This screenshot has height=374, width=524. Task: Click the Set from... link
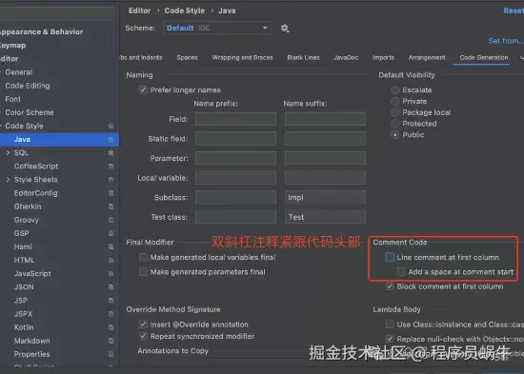click(506, 41)
